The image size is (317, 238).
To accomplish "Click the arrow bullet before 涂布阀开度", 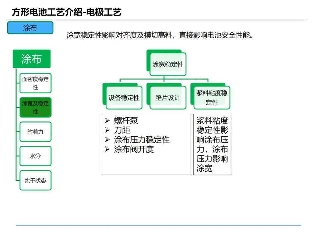I will (107, 149).
